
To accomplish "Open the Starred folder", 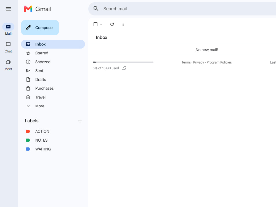I will pyautogui.click(x=53, y=53).
